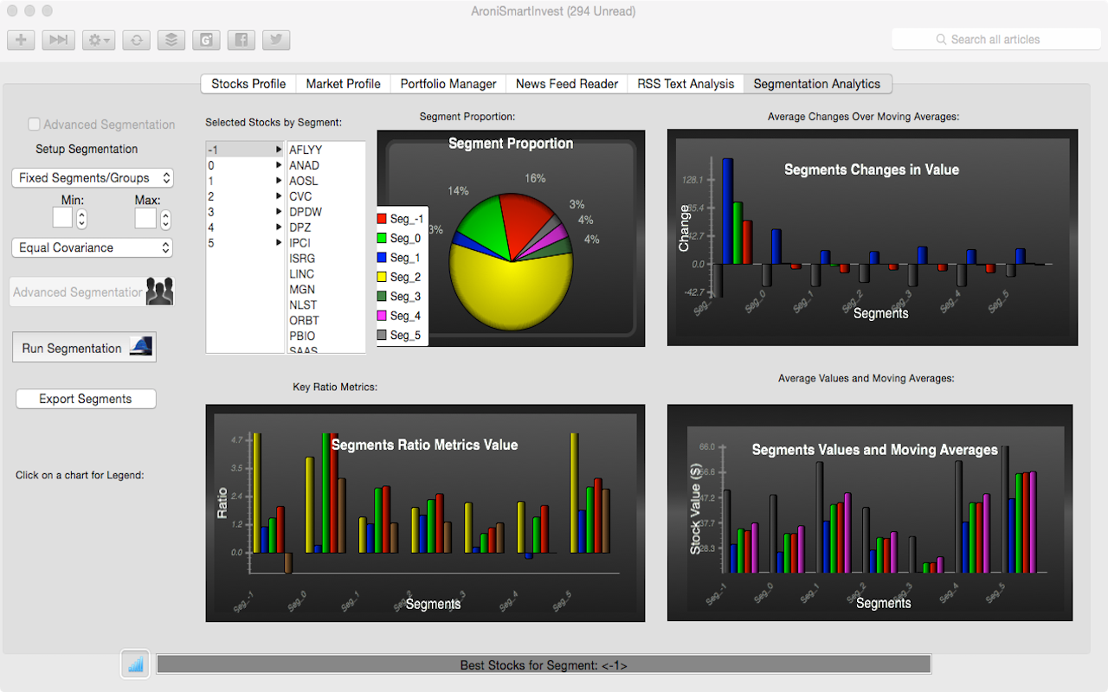This screenshot has height=692, width=1108.
Task: Click the magenta Seg_4 legend swatch
Action: click(382, 316)
